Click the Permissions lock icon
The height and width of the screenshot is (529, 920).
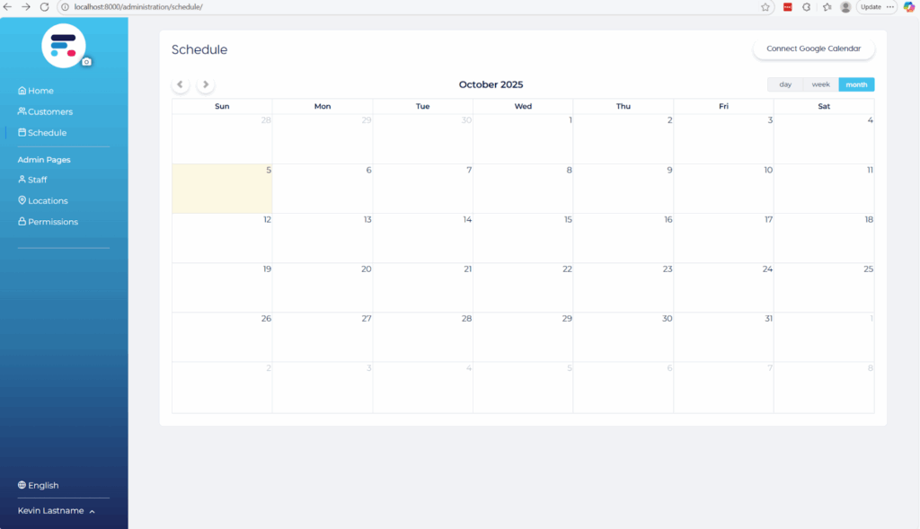(x=22, y=222)
